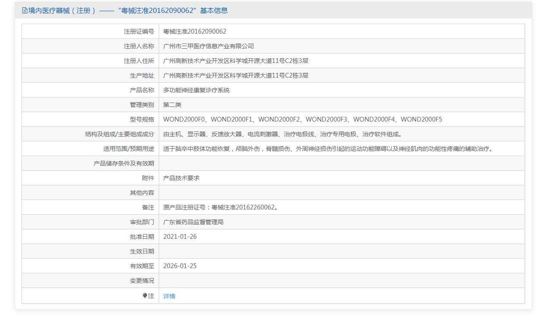
Task: Click the expiry date 2026-01-25
Action: [180, 266]
